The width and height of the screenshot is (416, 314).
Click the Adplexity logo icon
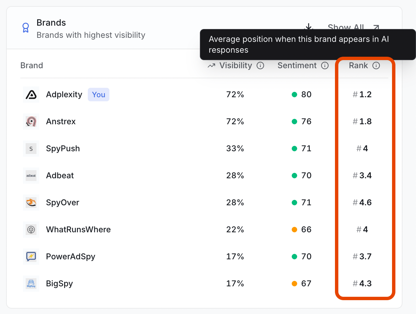click(x=31, y=95)
